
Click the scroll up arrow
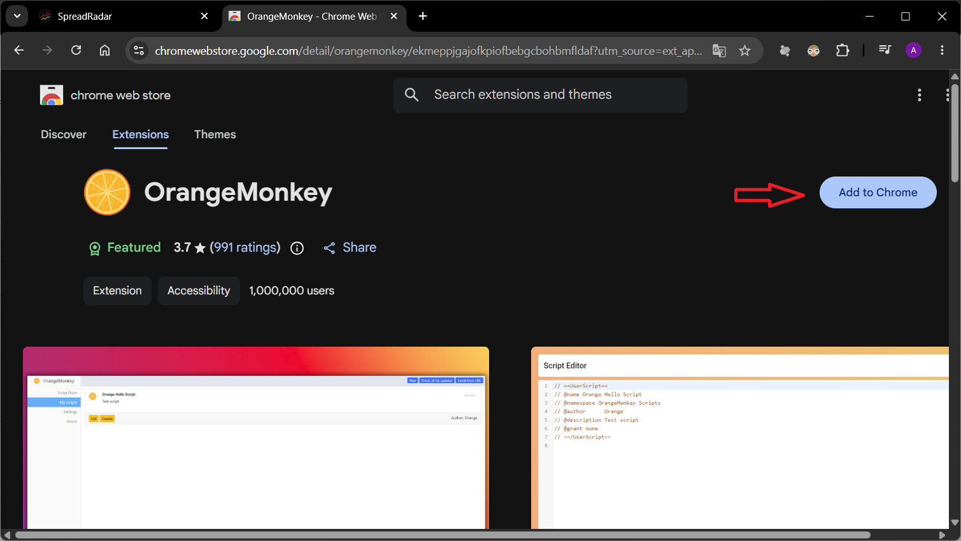tap(955, 76)
